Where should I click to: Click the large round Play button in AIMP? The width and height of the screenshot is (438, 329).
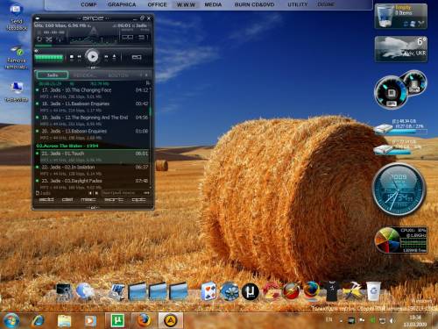click(93, 56)
